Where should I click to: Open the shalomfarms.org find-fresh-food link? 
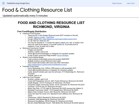(47, 64)
